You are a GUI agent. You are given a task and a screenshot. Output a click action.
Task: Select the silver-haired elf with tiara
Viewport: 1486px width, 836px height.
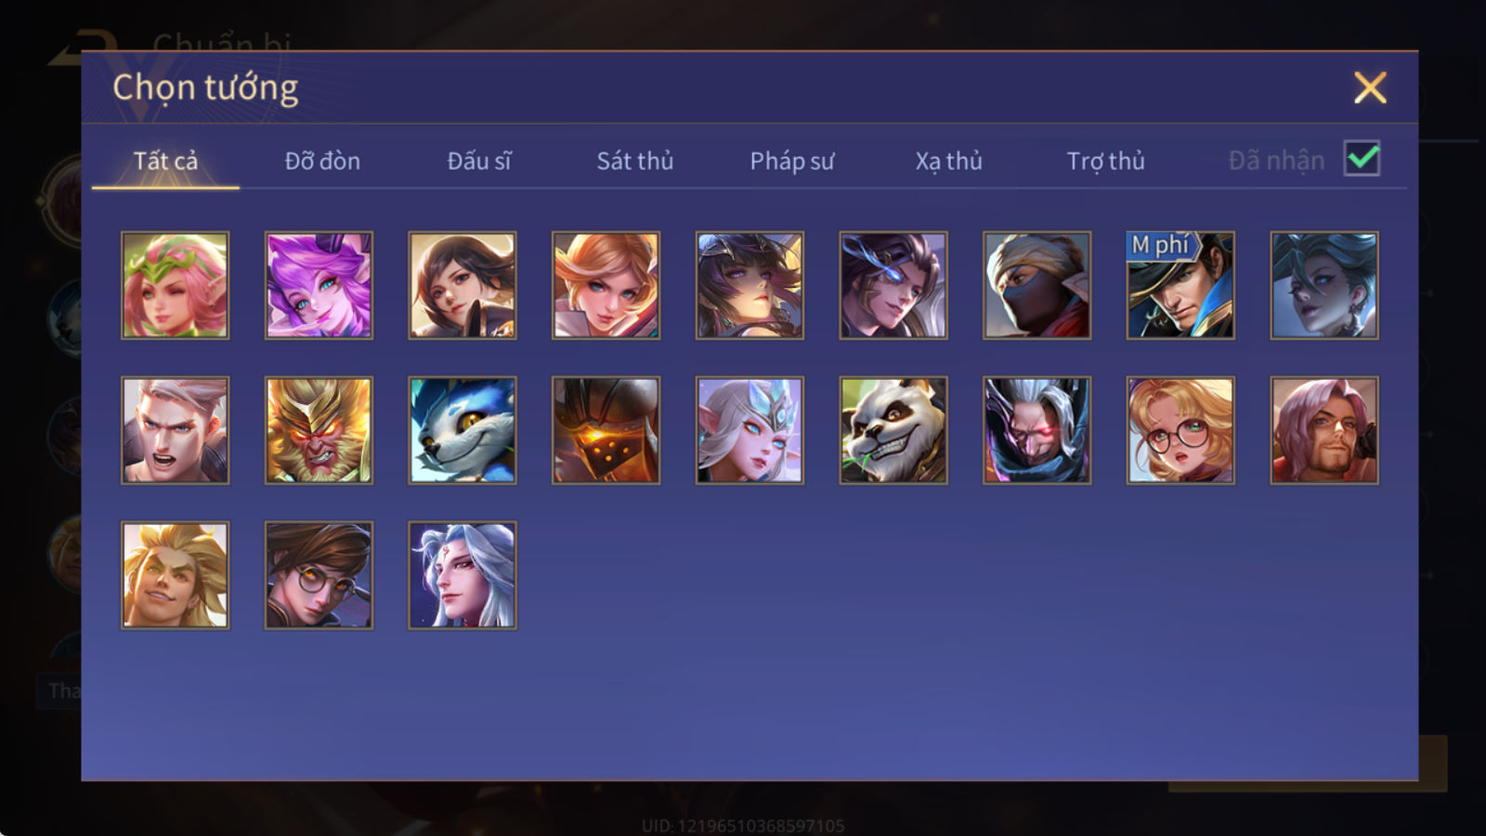click(x=750, y=430)
